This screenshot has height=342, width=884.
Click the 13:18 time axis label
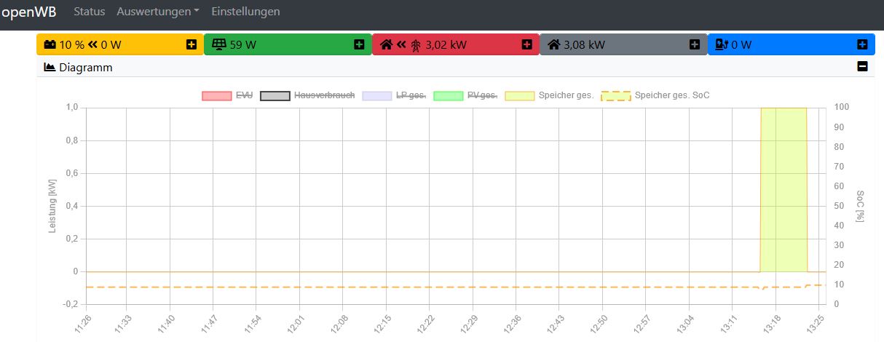[x=769, y=323]
